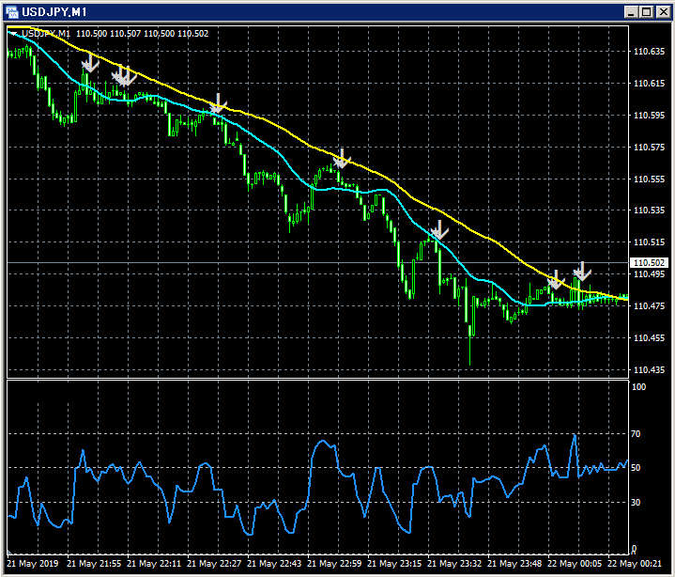Select the sell arrow near 21 May 21:55
The height and width of the screenshot is (577, 675).
click(x=90, y=62)
